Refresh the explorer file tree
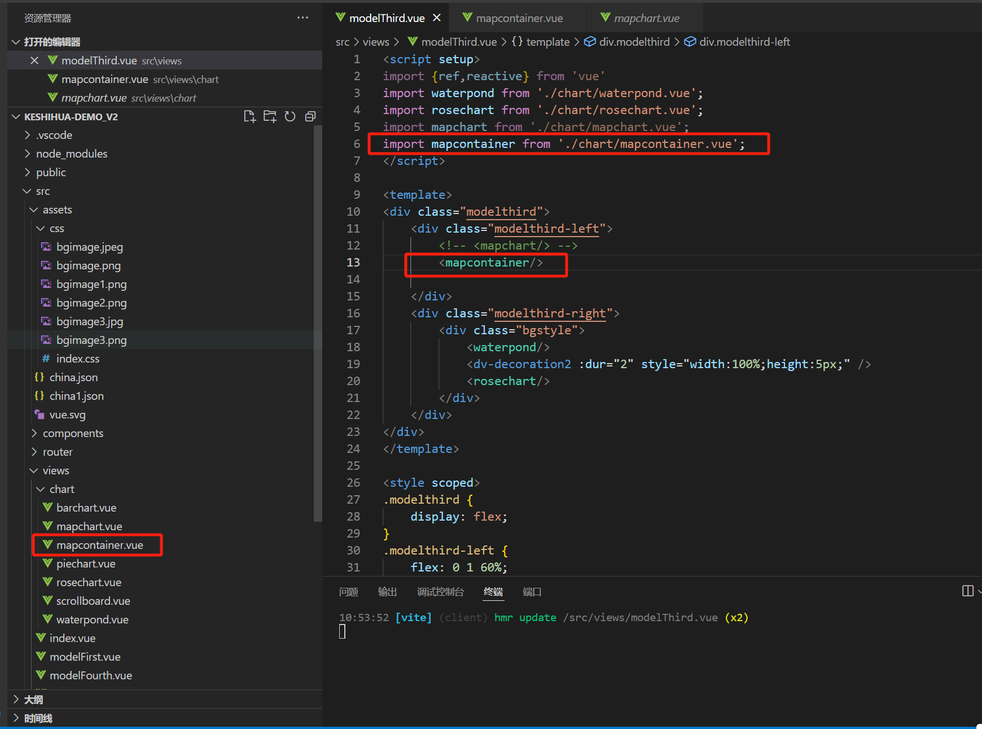982x729 pixels. coord(290,116)
